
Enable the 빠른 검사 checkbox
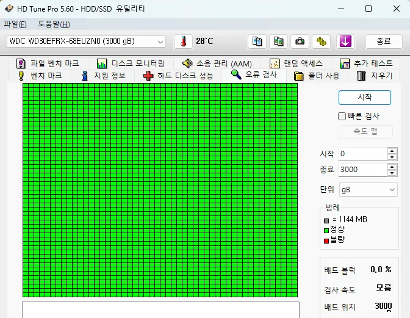click(342, 116)
